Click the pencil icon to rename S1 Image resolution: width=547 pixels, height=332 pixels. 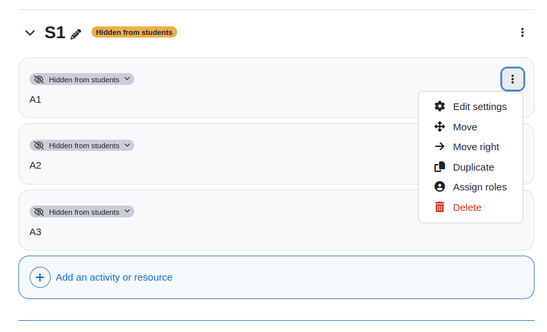(76, 34)
